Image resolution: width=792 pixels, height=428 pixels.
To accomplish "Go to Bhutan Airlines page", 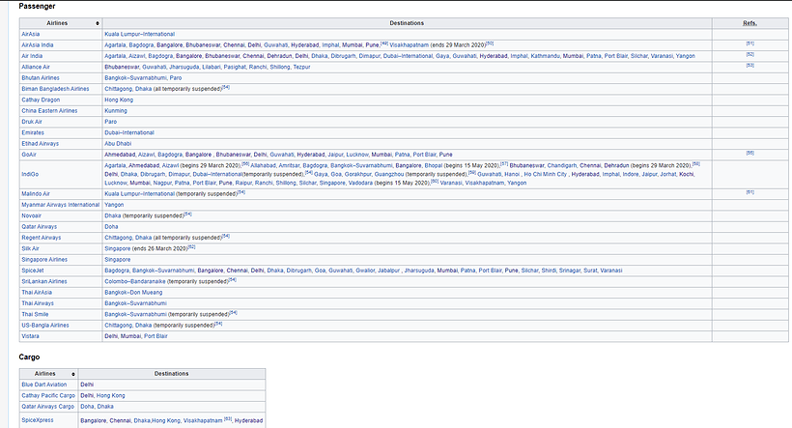I will click(x=41, y=78).
